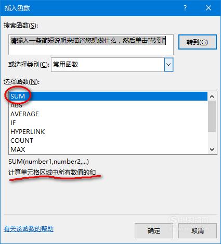221x244 pixels.
Task: Click the function list scrollbar thumb
Action: pos(212,116)
